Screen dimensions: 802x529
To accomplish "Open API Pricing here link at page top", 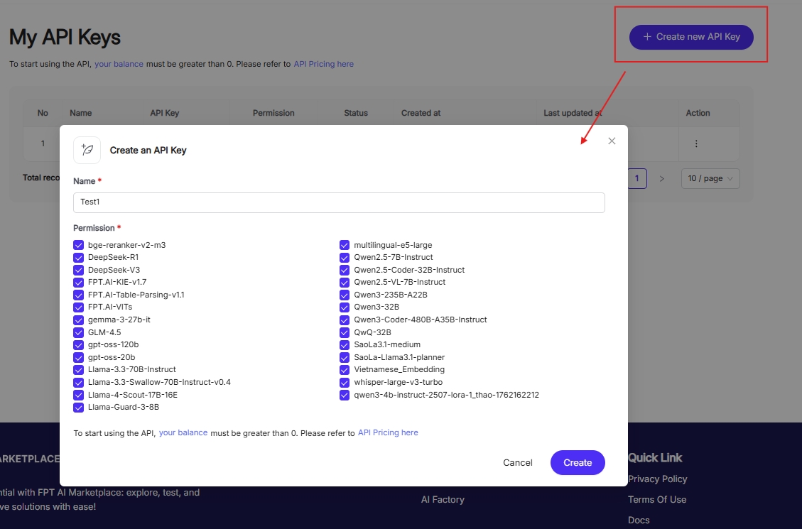I will [x=323, y=64].
